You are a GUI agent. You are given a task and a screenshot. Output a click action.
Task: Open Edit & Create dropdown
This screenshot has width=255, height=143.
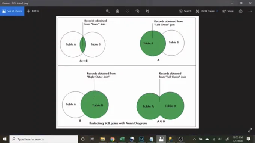tap(207, 11)
